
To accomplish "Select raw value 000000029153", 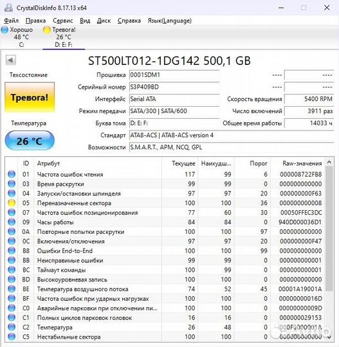I will (x=300, y=318).
